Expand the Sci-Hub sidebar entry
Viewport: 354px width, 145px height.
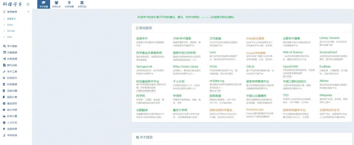pyautogui.click(x=4, y=31)
